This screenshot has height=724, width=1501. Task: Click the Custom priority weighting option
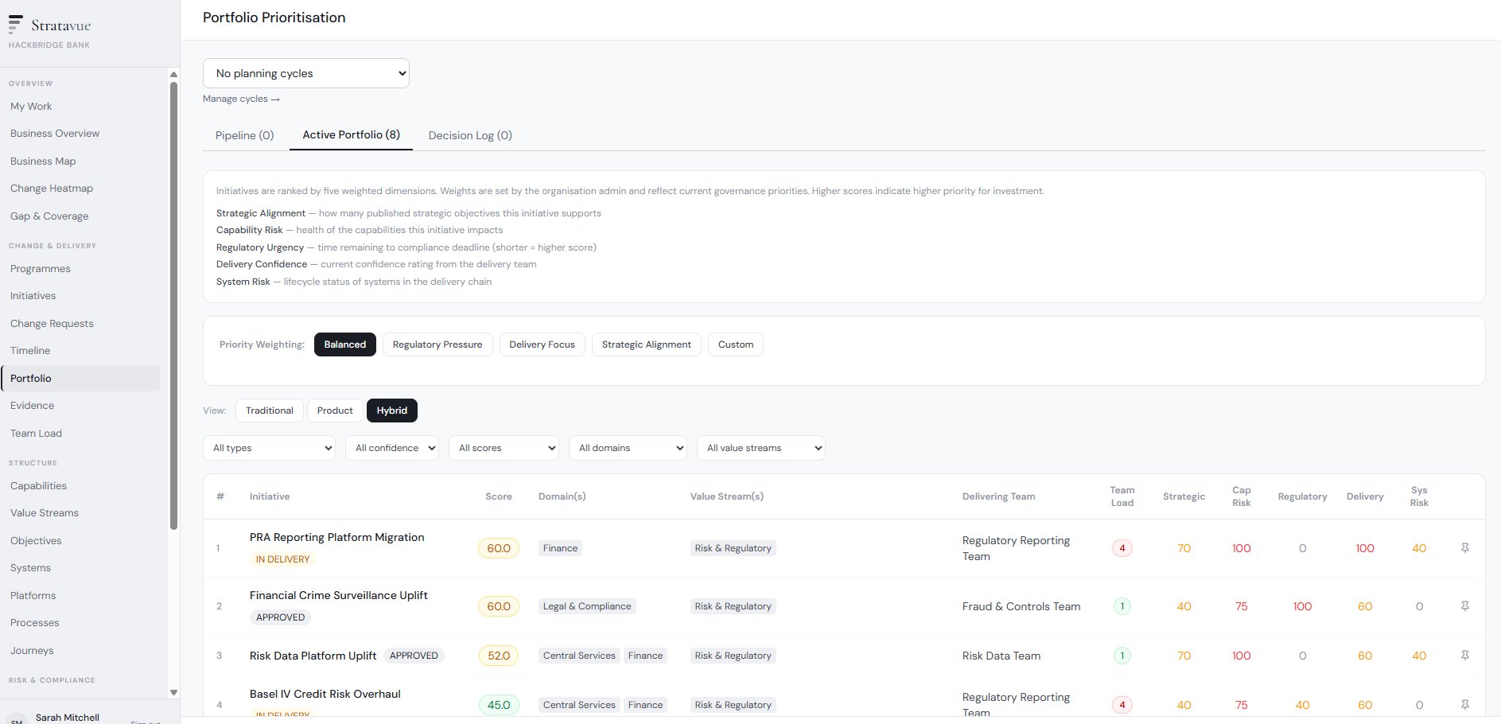[735, 344]
